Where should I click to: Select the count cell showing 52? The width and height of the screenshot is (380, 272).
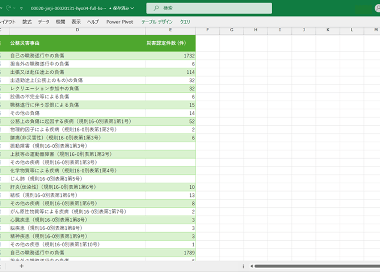pyautogui.click(x=170, y=122)
